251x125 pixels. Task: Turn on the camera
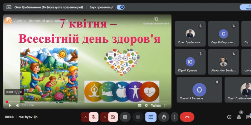tap(113, 117)
